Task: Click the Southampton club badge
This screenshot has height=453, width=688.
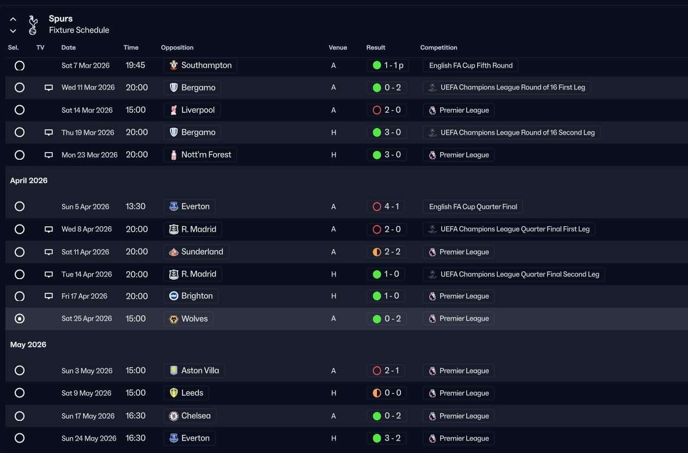Action: tap(173, 65)
